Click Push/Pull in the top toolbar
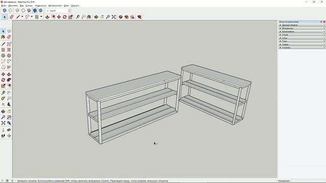The height and width of the screenshot is (183, 326). [x=47, y=17]
